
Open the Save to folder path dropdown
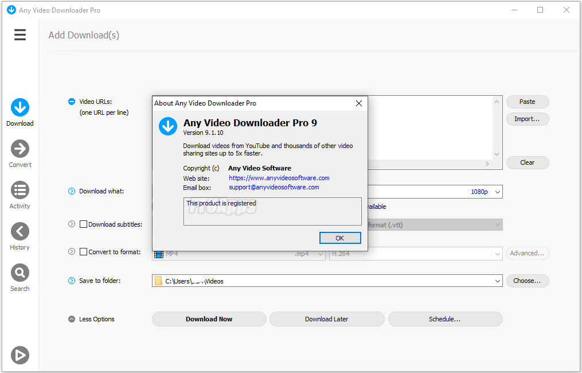[x=498, y=281]
